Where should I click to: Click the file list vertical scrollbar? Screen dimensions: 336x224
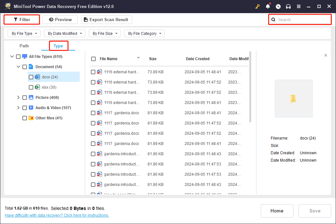point(250,87)
